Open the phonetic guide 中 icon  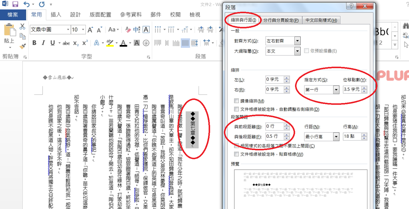tap(137, 29)
